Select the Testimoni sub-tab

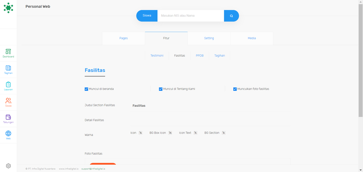pyautogui.click(x=157, y=55)
